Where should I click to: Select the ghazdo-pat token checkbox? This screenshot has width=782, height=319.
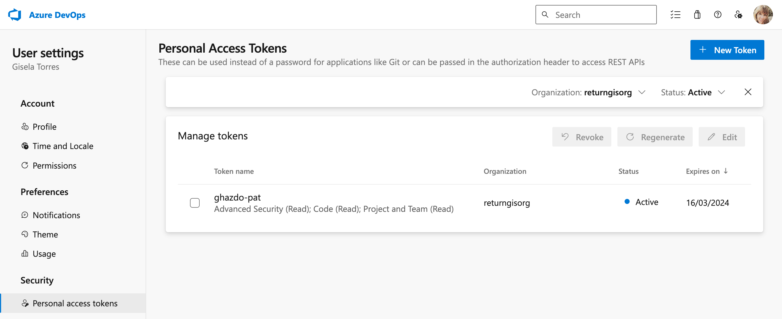(195, 203)
